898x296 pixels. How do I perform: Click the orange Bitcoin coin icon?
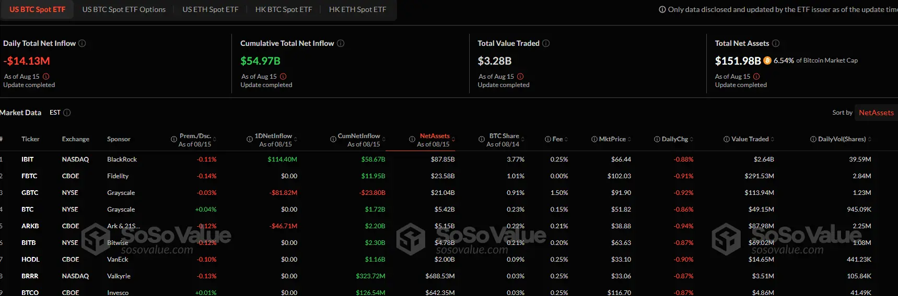767,60
